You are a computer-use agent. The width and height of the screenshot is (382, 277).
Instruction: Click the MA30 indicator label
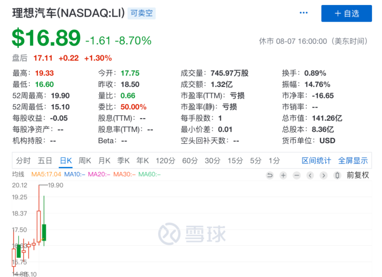(125, 175)
